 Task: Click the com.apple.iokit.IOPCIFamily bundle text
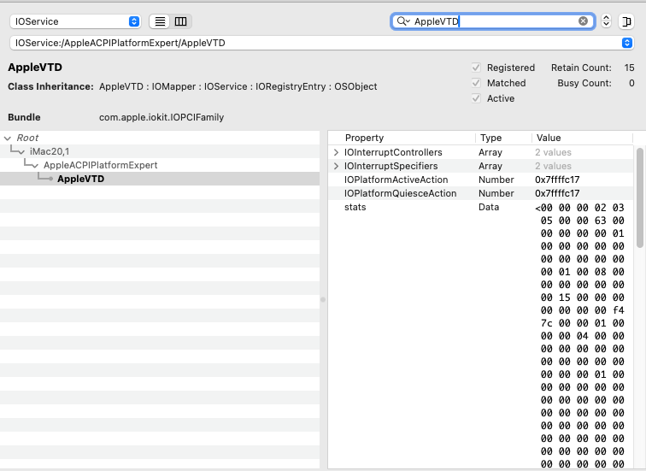coord(161,117)
